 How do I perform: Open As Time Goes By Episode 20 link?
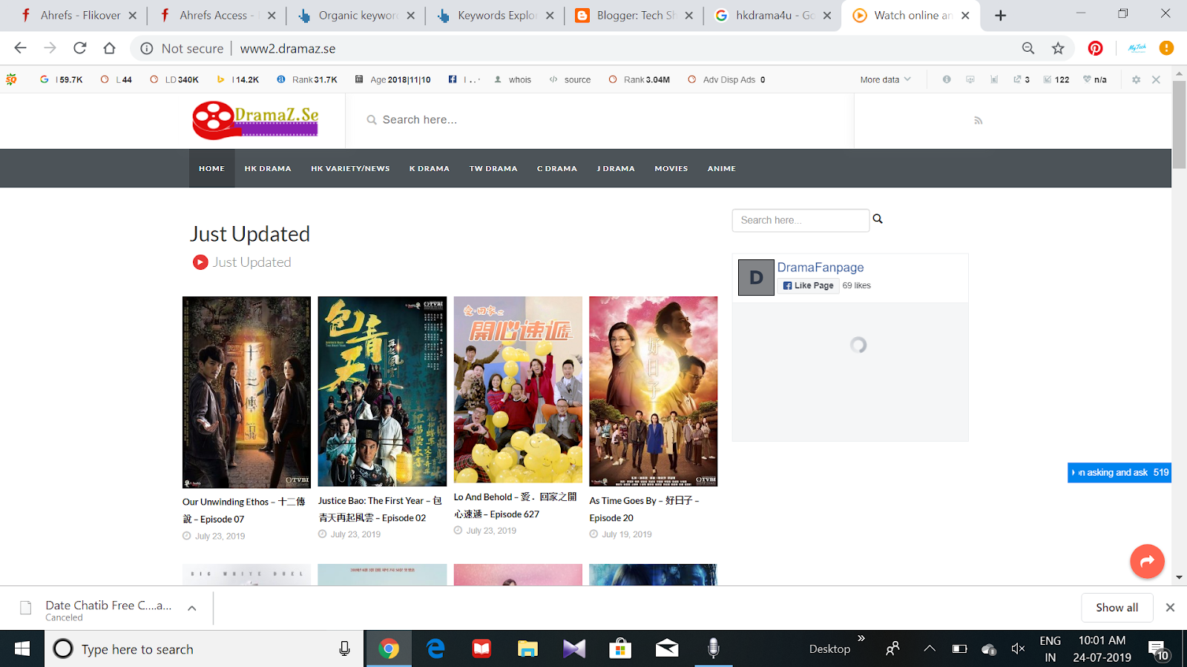click(644, 509)
